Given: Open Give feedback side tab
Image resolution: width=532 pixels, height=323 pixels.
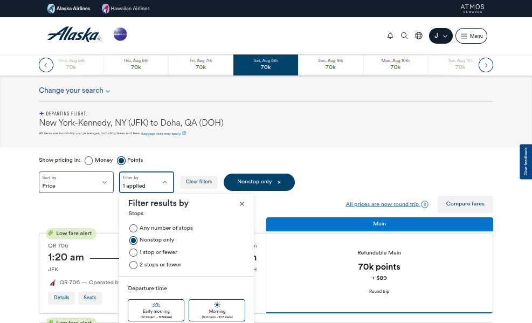Looking at the screenshot, I should pyautogui.click(x=526, y=162).
